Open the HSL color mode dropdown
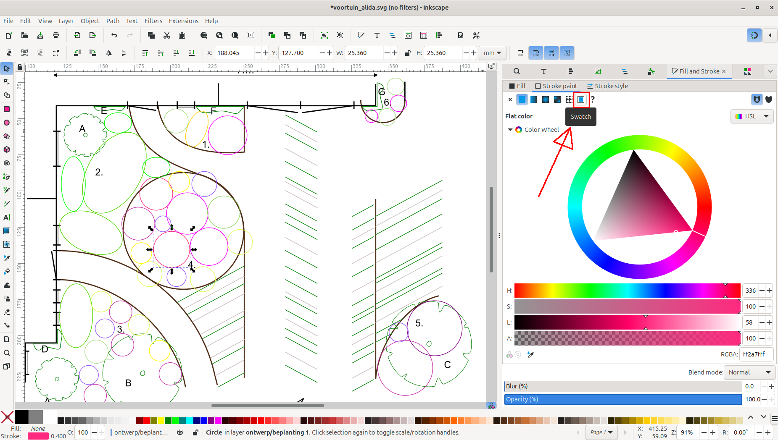Viewport: 778px width, 440px height. pos(752,116)
